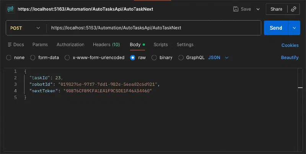Click line number 1 in editor gutter
The image size is (306, 154).
15,71
